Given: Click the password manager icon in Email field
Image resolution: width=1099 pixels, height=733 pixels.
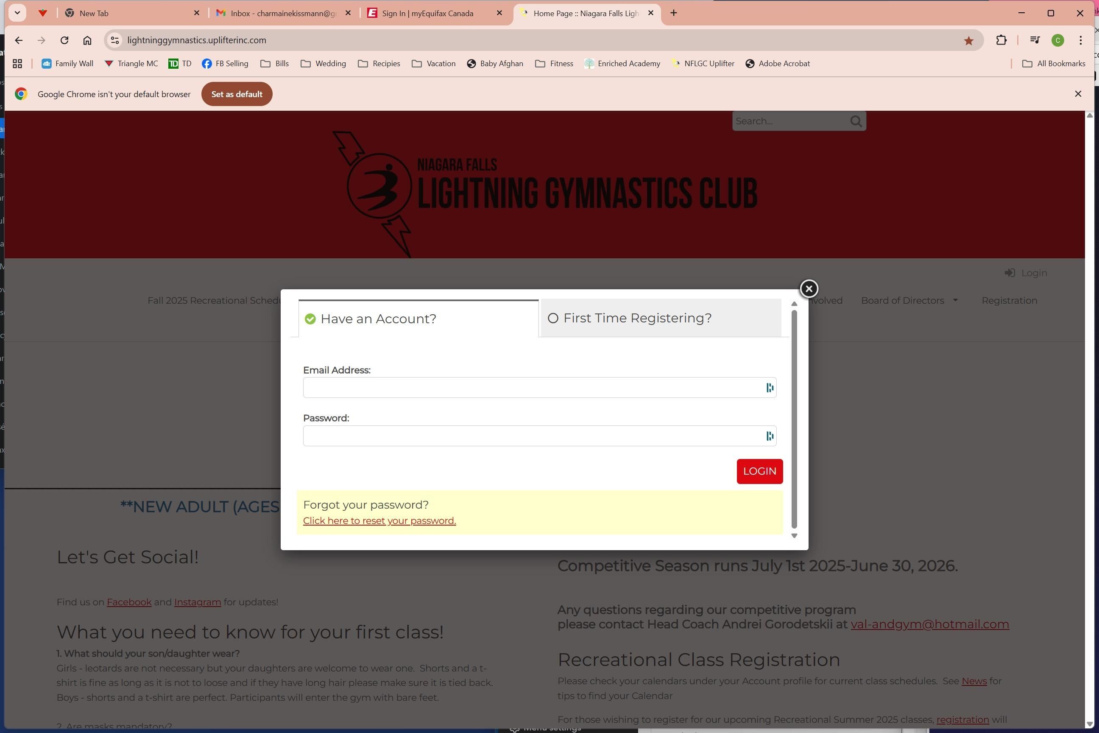Looking at the screenshot, I should click(x=769, y=388).
